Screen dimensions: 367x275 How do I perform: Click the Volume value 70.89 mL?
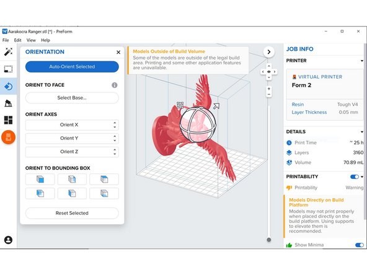pos(353,162)
